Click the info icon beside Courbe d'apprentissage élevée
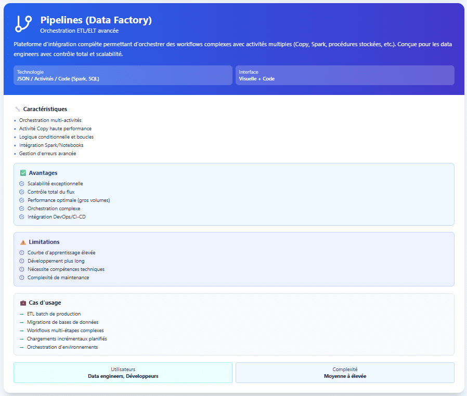The image size is (467, 396). (22, 253)
